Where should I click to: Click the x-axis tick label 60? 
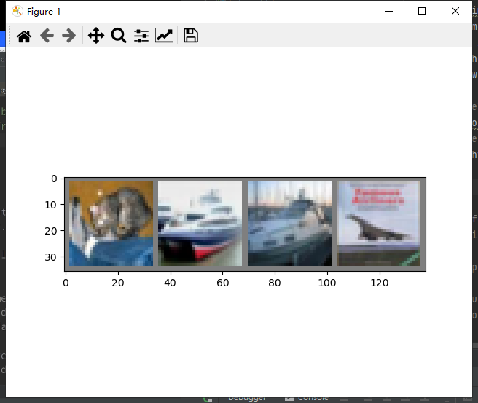tap(222, 283)
